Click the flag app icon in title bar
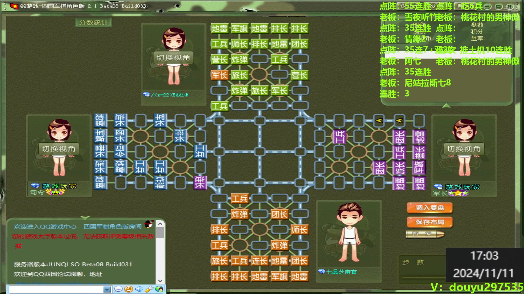Image resolution: width=524 pixels, height=294 pixels. click(x=14, y=6)
